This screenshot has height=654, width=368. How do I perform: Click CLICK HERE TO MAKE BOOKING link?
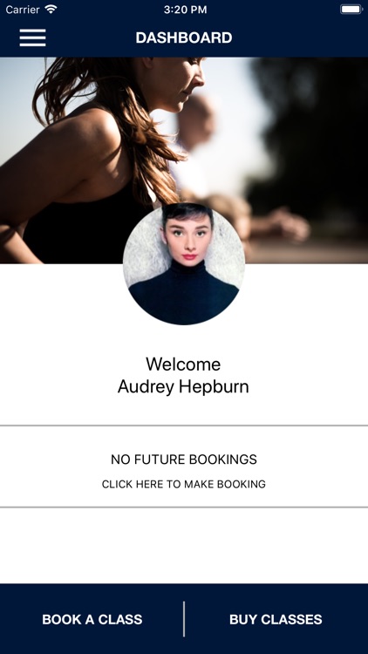[184, 484]
